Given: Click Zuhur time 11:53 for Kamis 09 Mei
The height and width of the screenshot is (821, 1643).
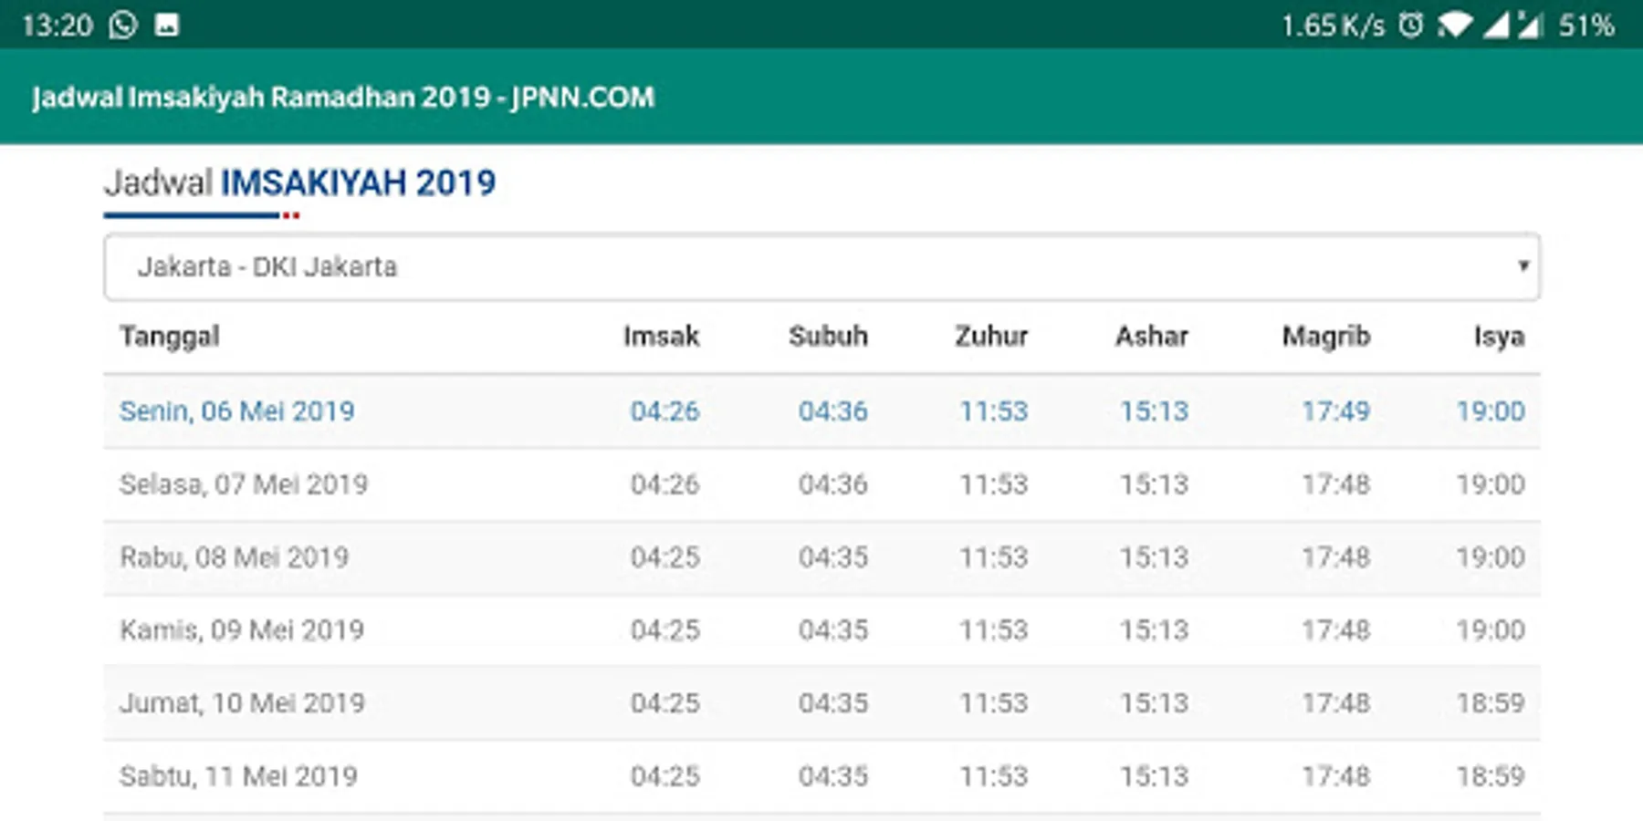Looking at the screenshot, I should (x=993, y=630).
